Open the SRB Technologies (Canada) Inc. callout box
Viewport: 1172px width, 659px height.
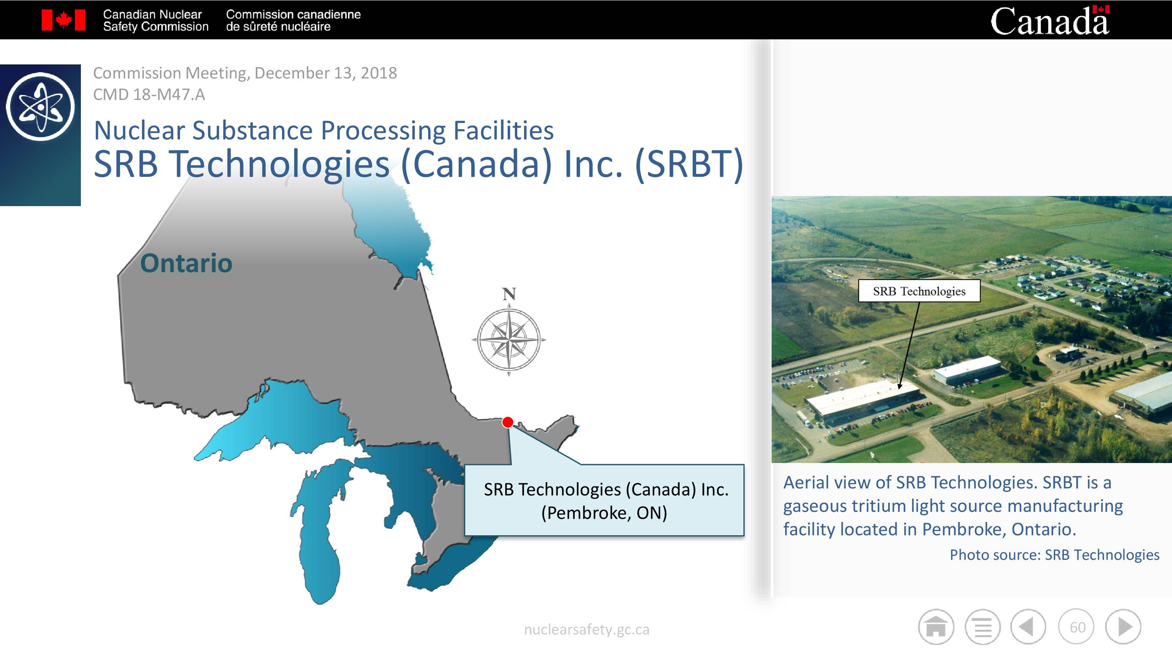(604, 500)
